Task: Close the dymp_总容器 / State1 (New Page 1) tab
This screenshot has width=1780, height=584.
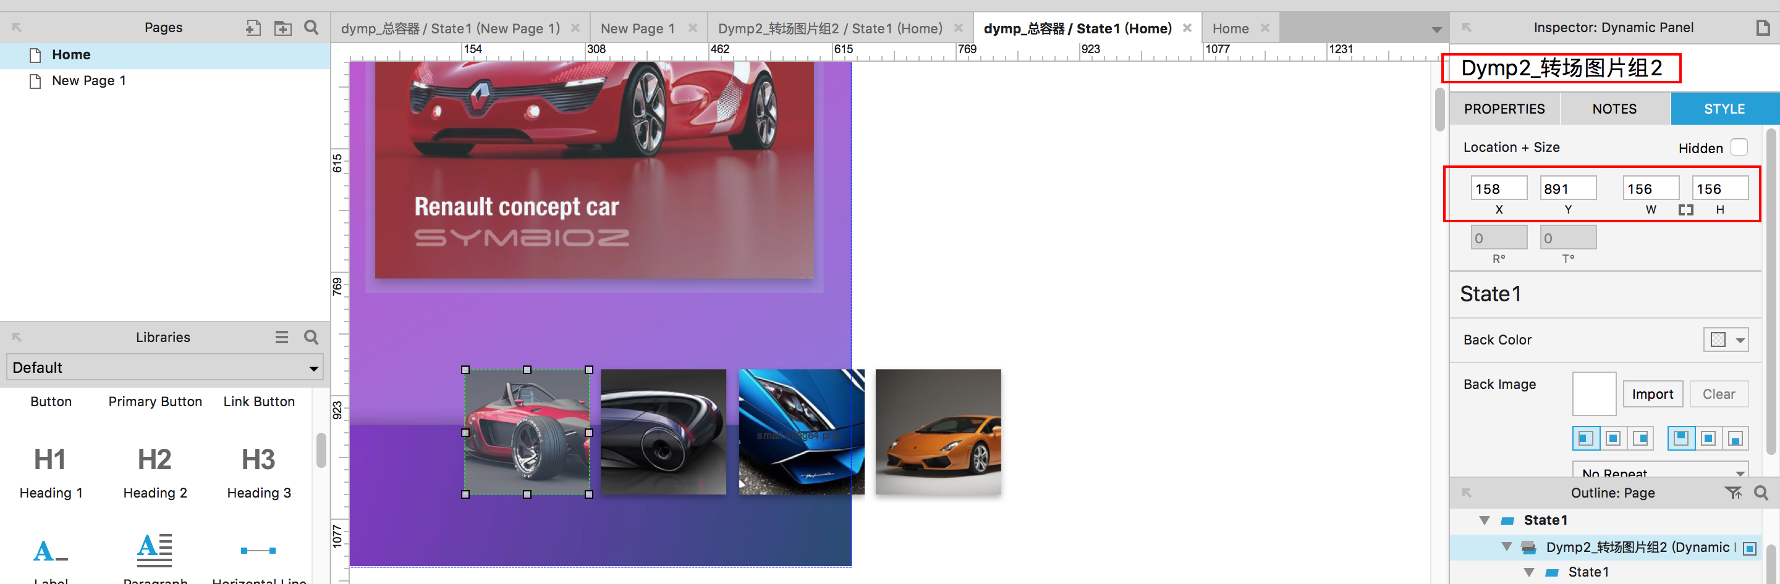Action: [575, 28]
